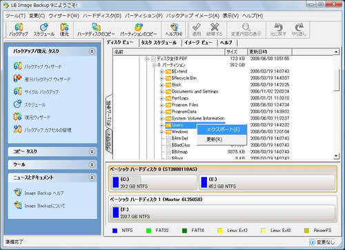This screenshot has width=345, height=250.
Task: Sort by the 名前 column header
Action: pos(169,52)
